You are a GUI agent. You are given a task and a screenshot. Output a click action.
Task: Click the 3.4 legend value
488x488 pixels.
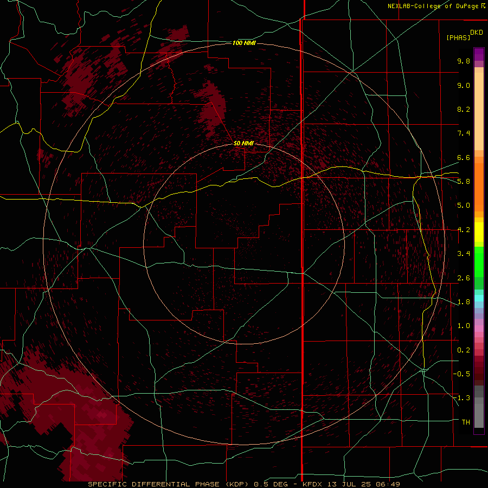[x=464, y=254]
